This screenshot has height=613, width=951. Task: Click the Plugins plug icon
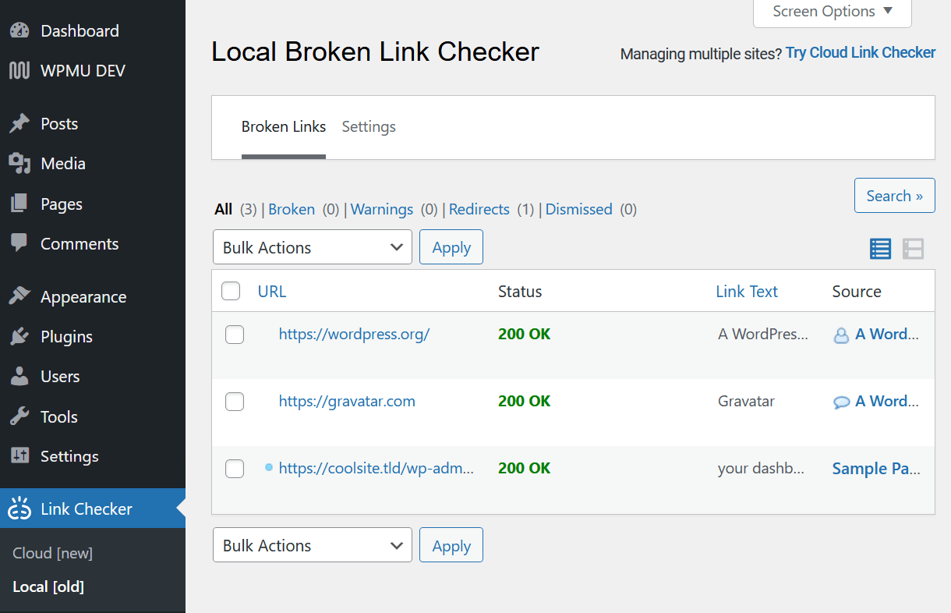[19, 337]
